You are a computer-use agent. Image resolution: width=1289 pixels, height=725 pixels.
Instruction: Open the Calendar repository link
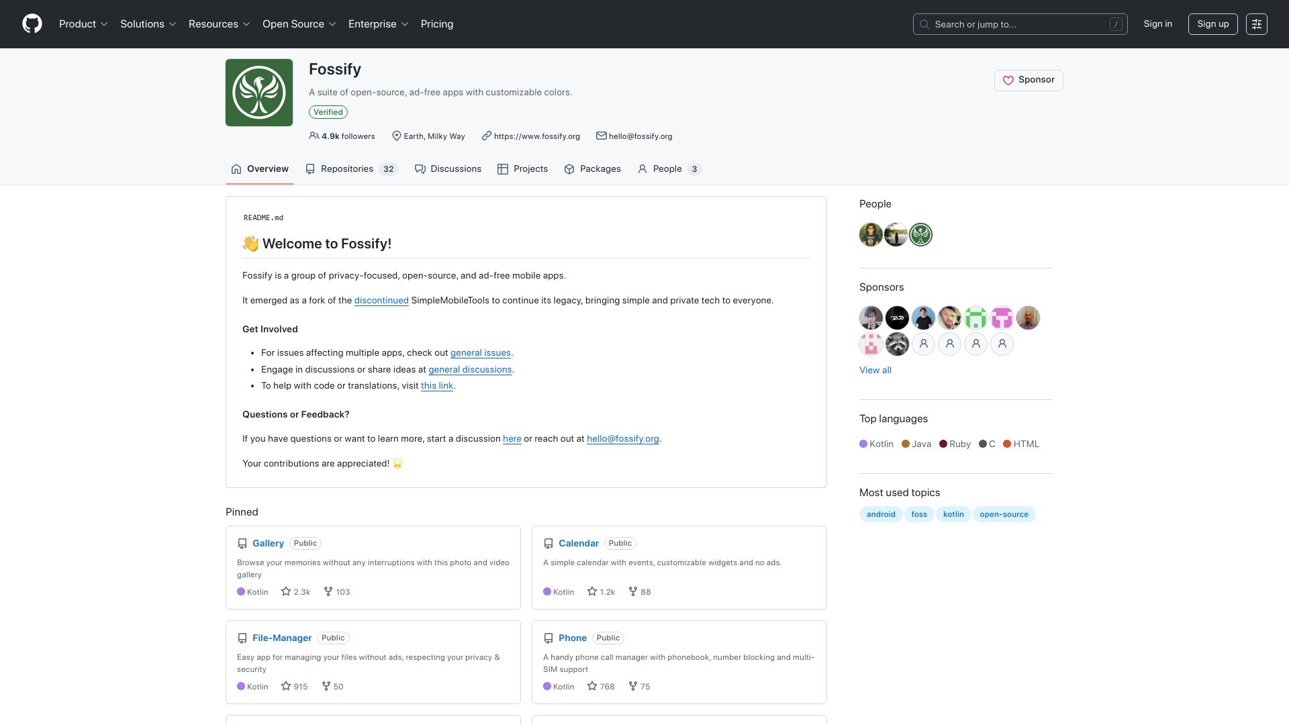tap(579, 544)
